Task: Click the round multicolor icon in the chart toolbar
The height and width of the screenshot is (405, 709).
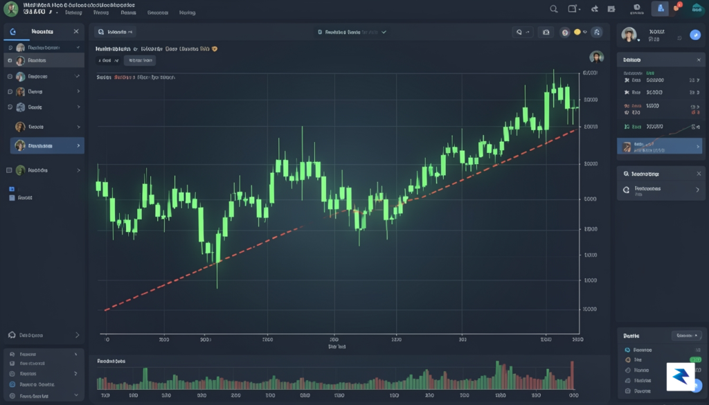Action: 565,32
